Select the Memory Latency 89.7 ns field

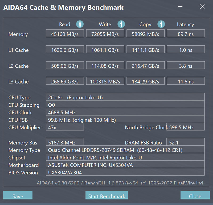click(x=186, y=33)
